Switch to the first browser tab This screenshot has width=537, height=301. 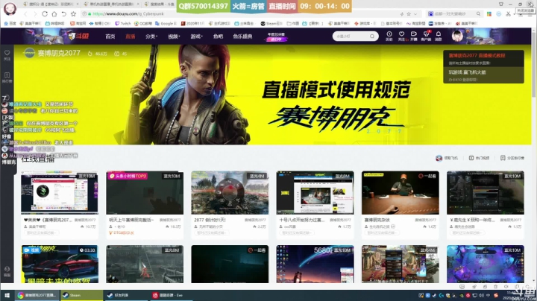tap(51, 4)
